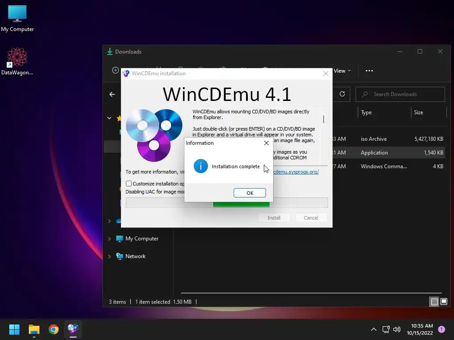Image resolution: width=454 pixels, height=340 pixels.
Task: Select the iso Archive file row
Action: click(388, 139)
